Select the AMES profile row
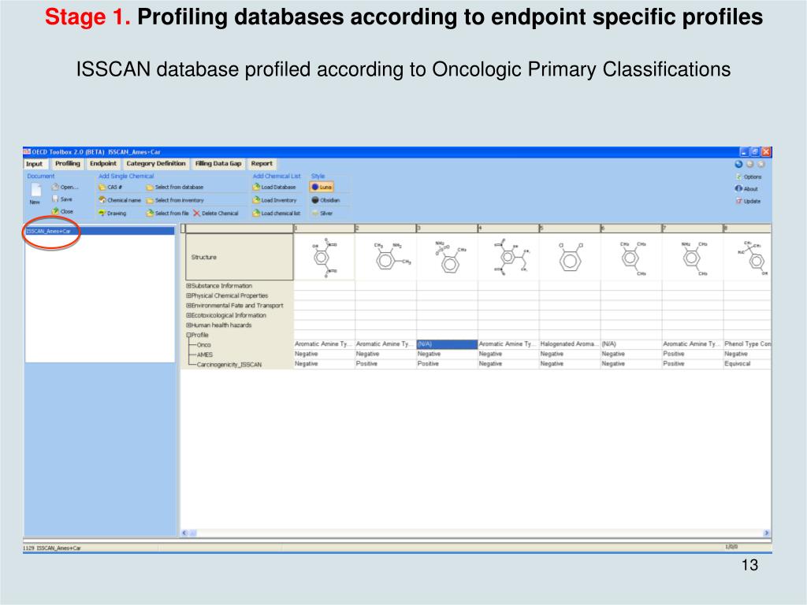Viewport: 807px width, 605px height. click(204, 354)
